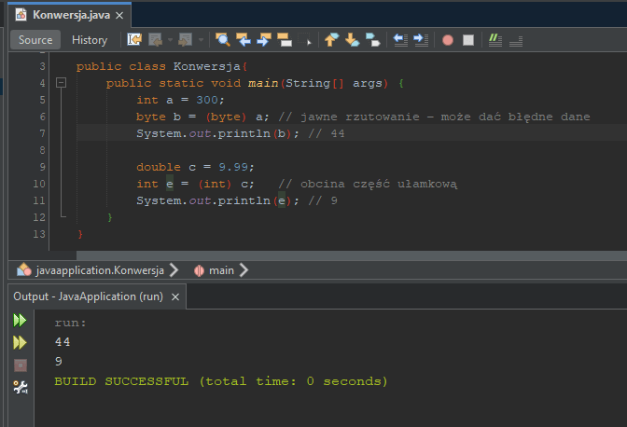Toggle the bookmark on the current line
Screen dimensions: 627x427
pyautogui.click(x=372, y=40)
